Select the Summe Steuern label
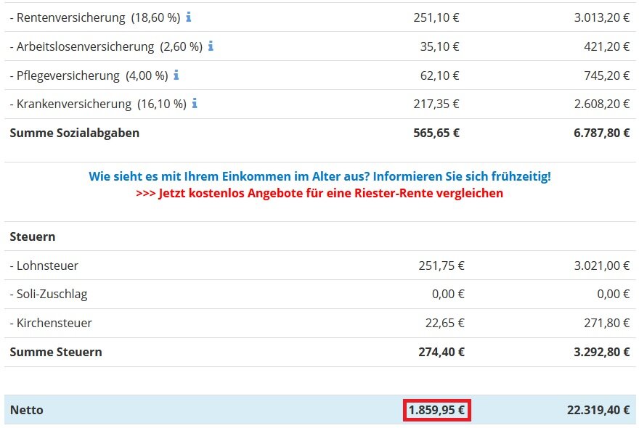Viewport: 639px width, 428px height. click(56, 352)
